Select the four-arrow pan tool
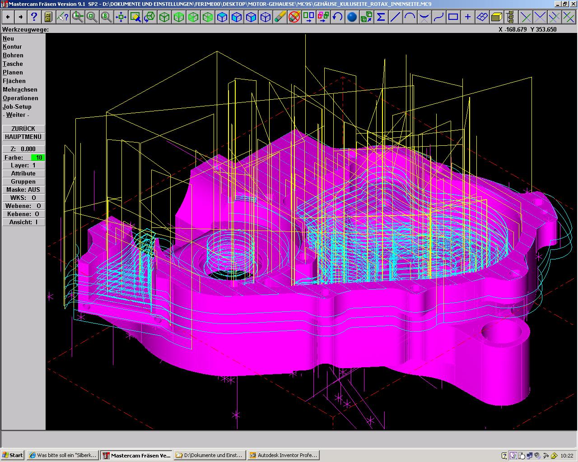Image resolution: width=578 pixels, height=462 pixels. 121,17
